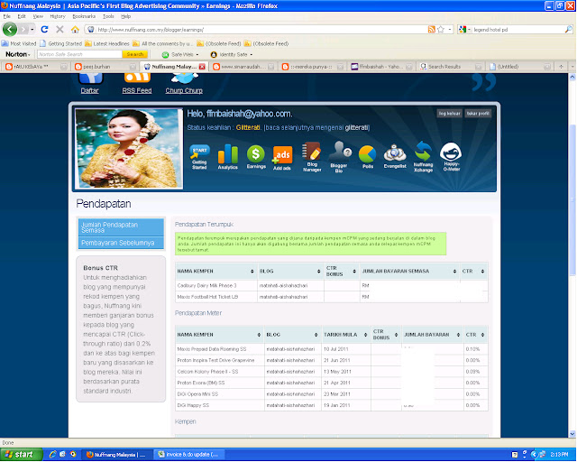Screen dimensions: 577x462
Task: Click the Norton Safe Search field
Action: [79, 54]
